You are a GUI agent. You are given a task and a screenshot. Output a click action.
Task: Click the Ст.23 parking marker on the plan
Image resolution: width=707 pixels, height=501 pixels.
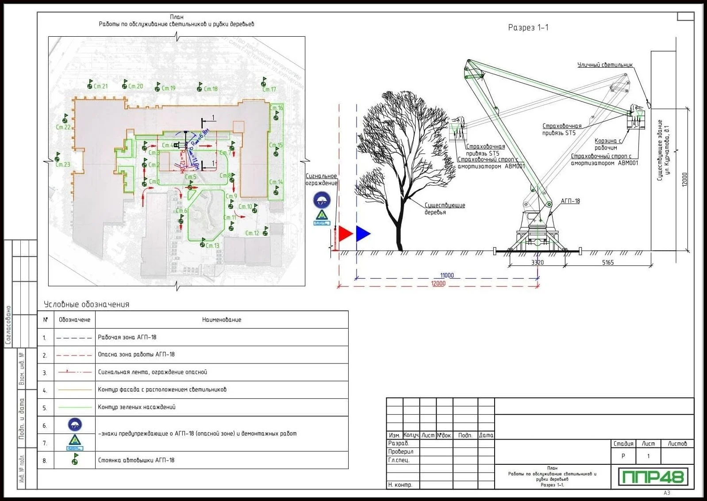point(58,157)
